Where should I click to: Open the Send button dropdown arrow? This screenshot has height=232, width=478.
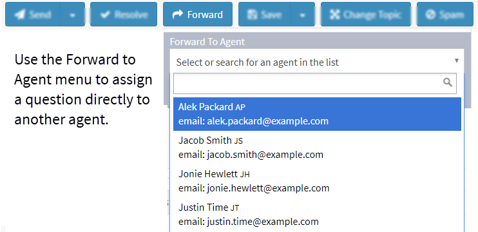(x=73, y=14)
